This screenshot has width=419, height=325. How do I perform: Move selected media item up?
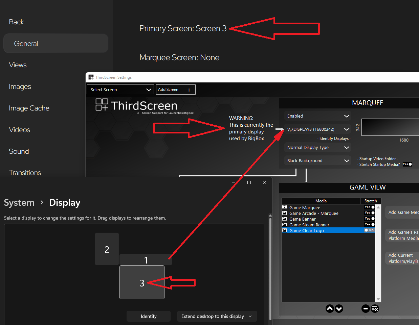330,308
